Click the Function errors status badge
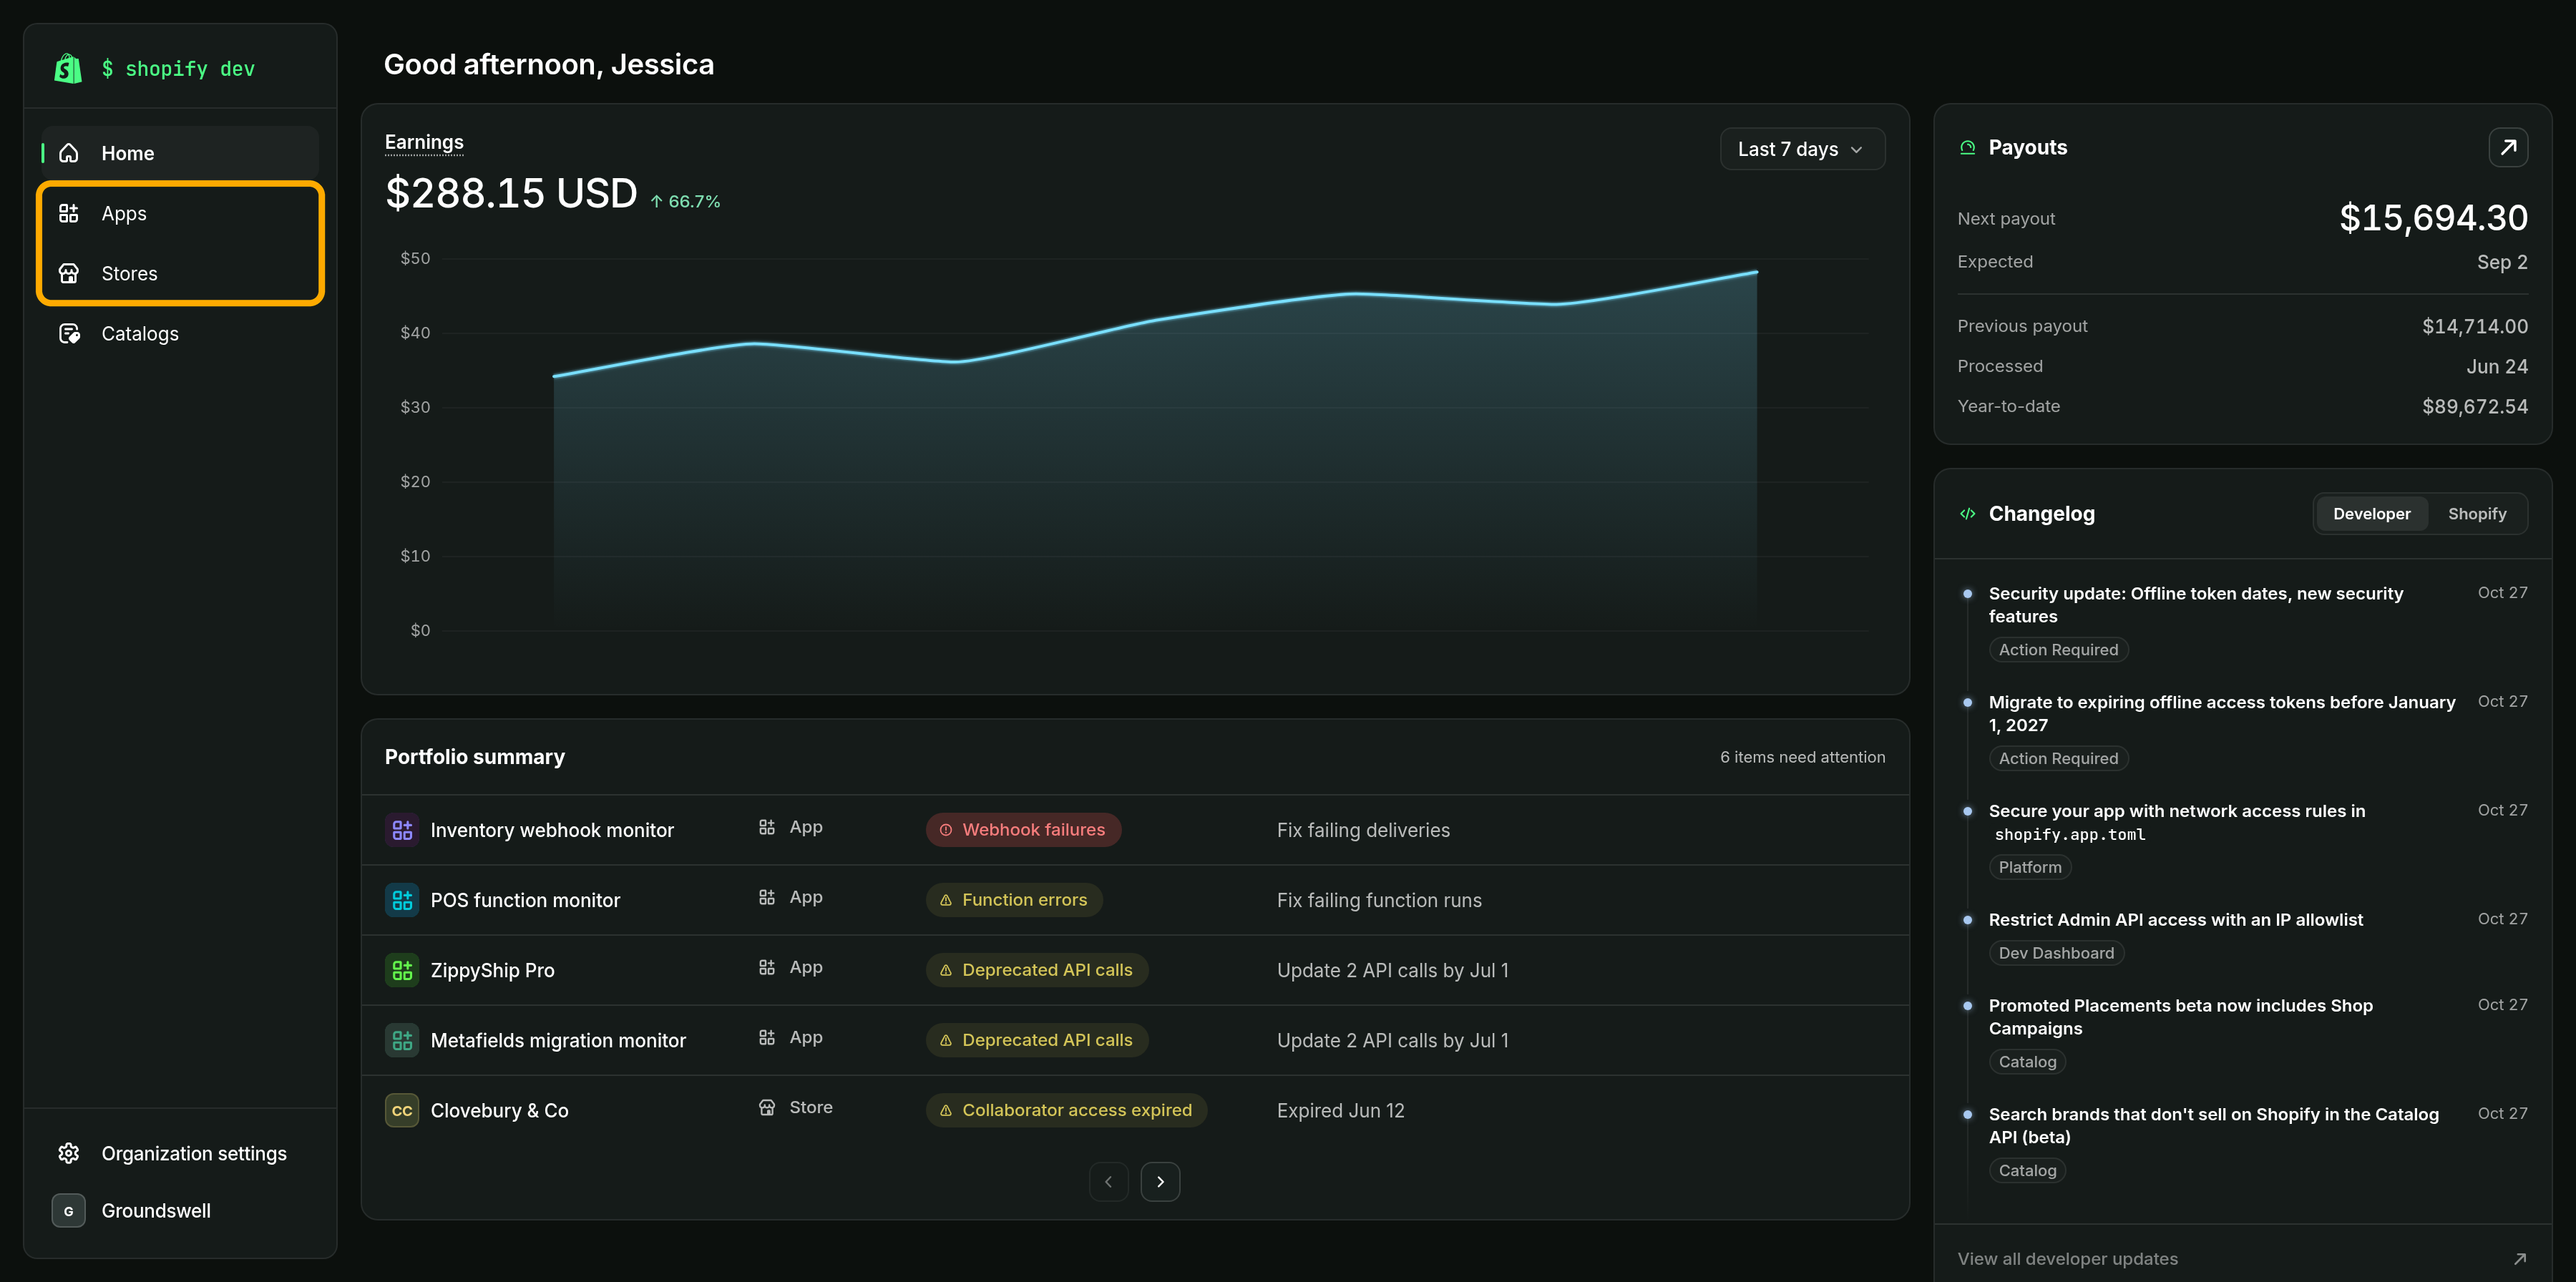 point(1014,900)
